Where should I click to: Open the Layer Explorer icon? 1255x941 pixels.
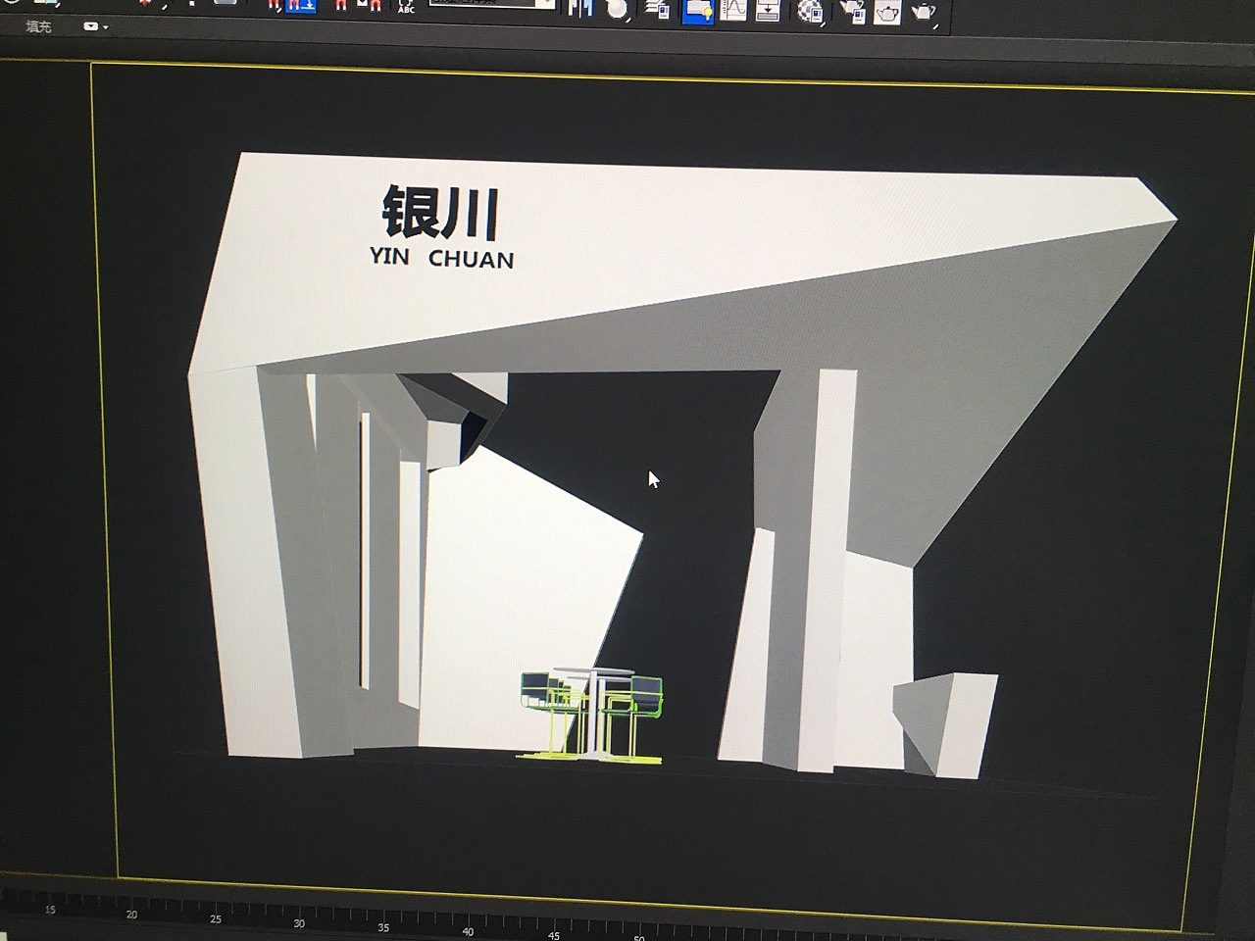click(658, 10)
